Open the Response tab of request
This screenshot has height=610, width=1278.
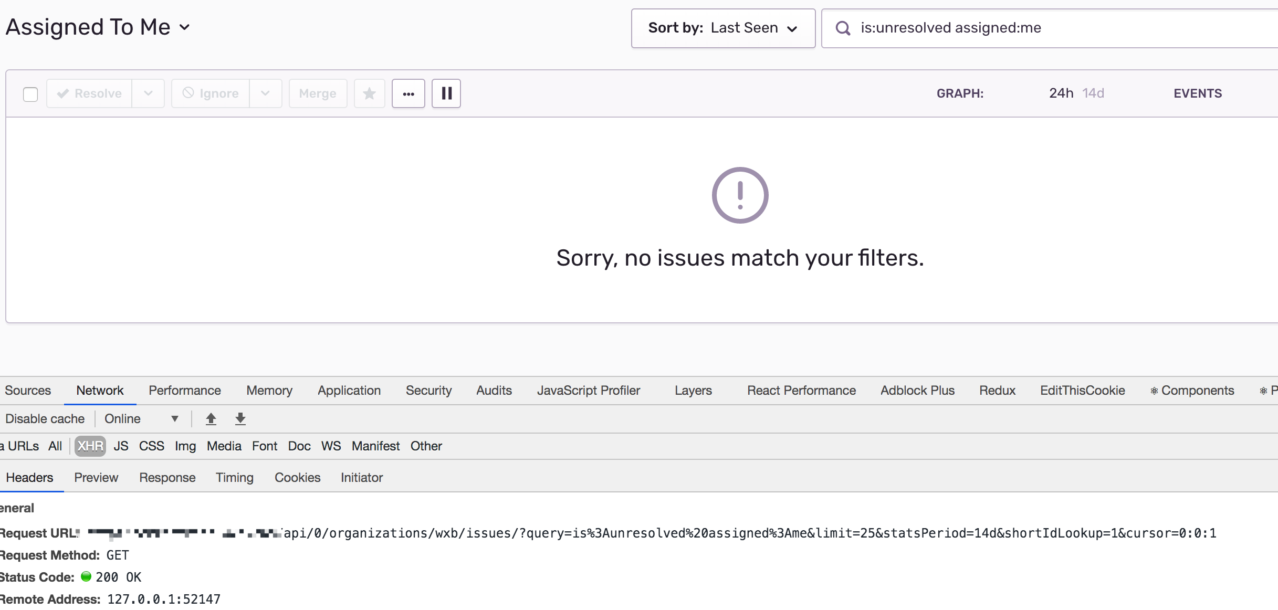pyautogui.click(x=167, y=478)
